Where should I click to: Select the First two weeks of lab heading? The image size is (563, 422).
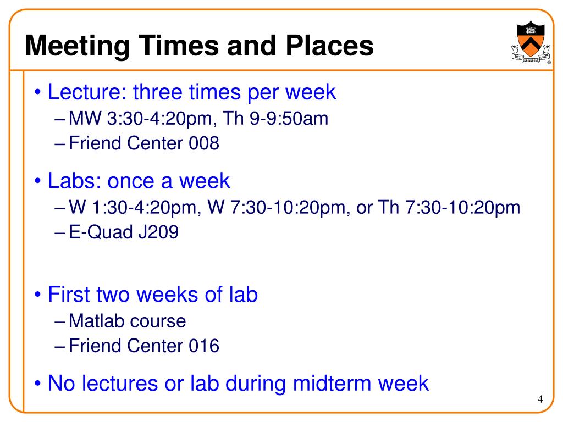click(x=153, y=295)
